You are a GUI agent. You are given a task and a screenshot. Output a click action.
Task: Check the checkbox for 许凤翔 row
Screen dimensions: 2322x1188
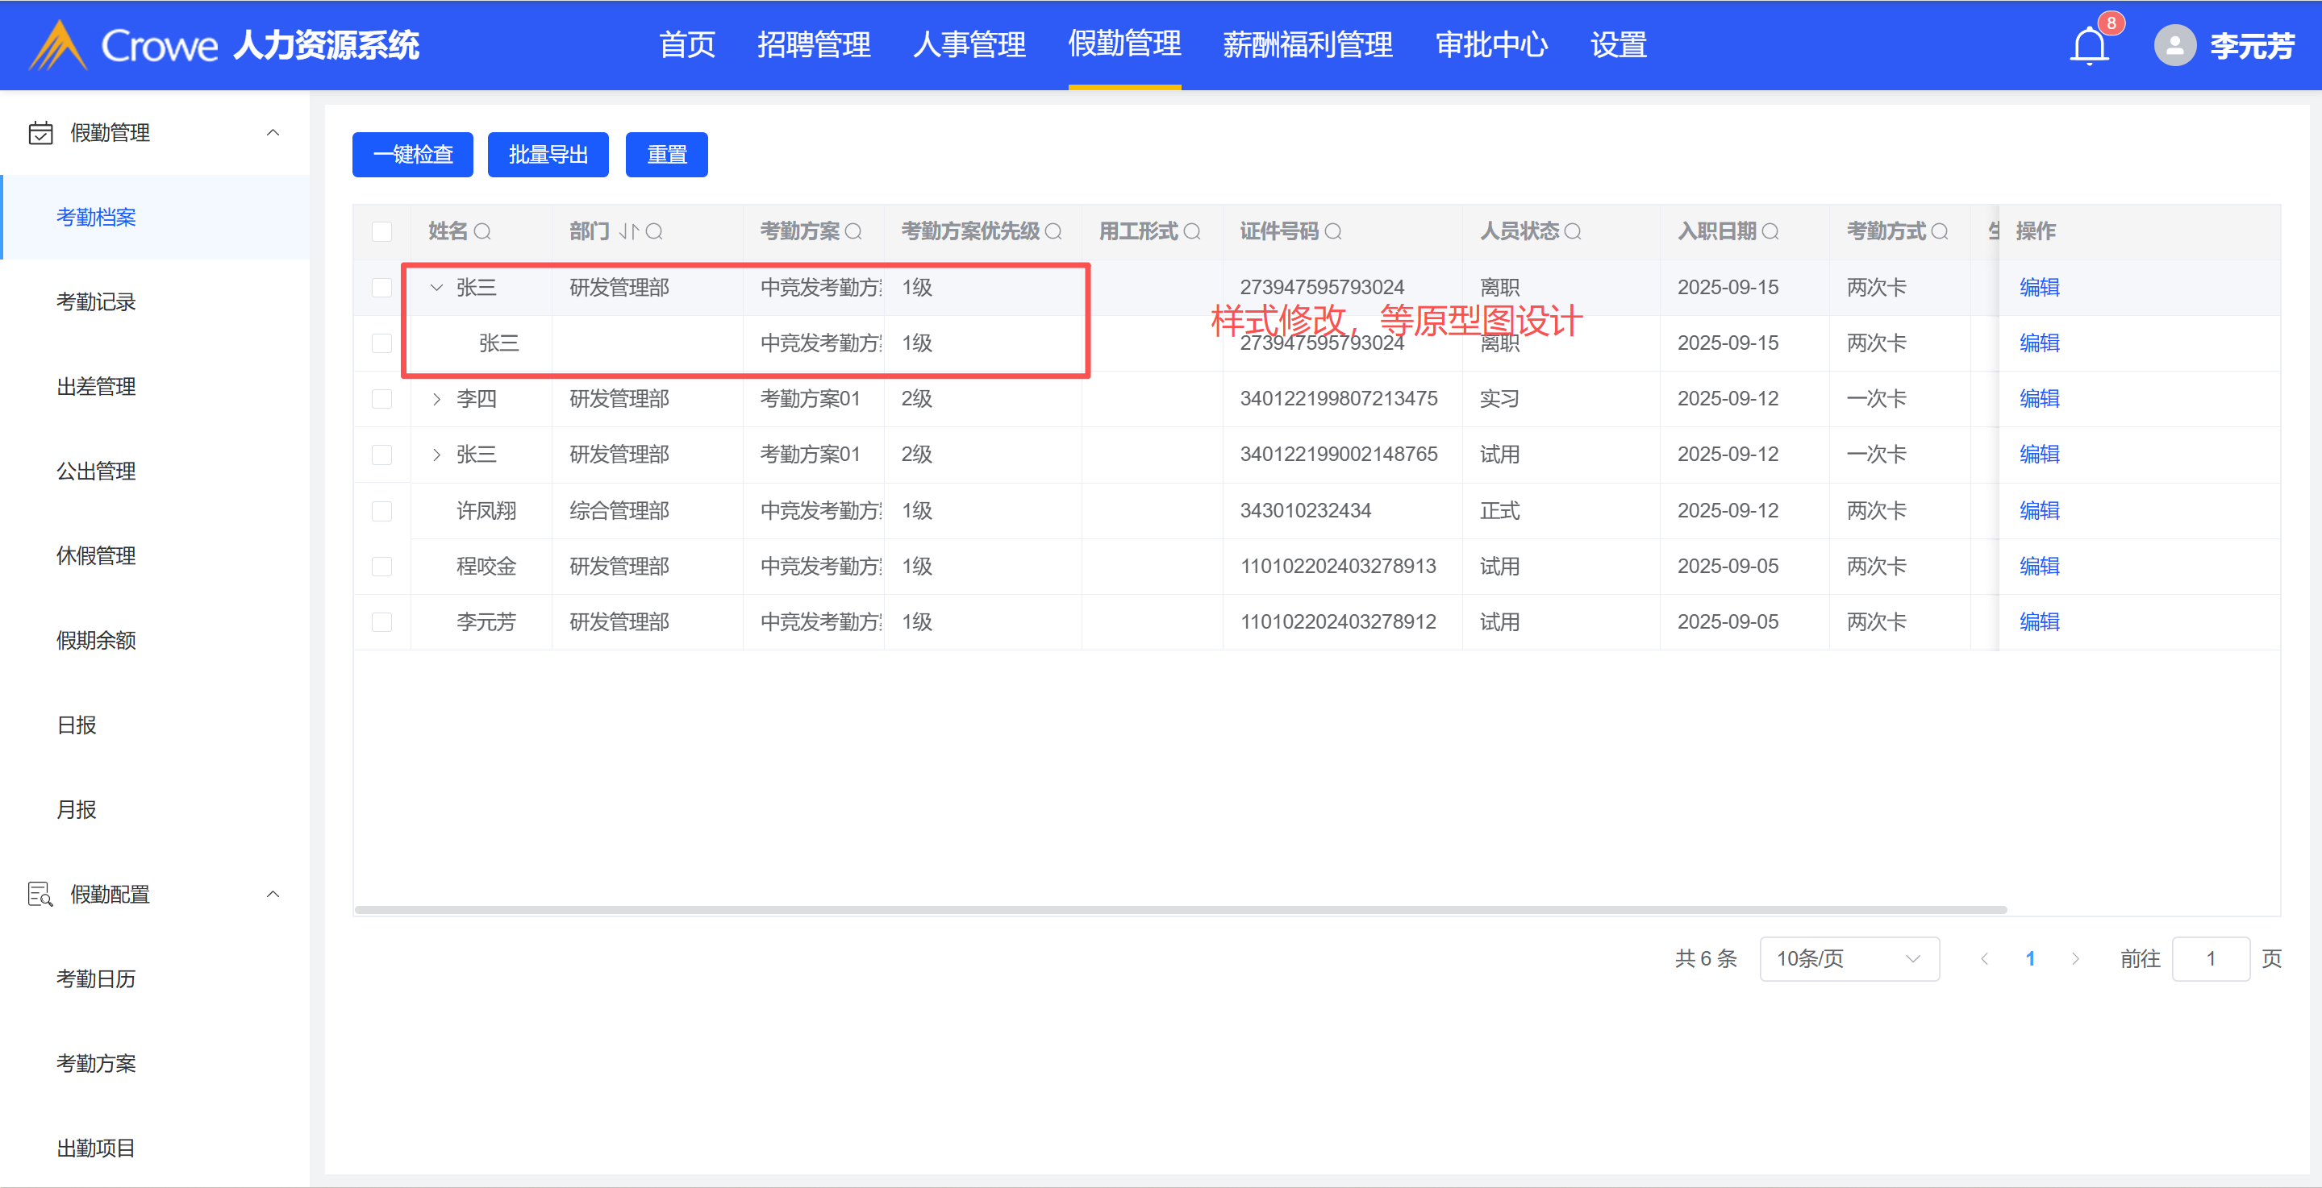pos(382,511)
